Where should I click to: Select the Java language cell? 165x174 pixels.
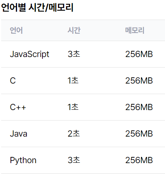18,134
